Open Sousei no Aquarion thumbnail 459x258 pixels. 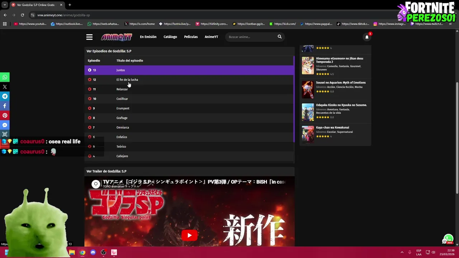click(x=308, y=90)
